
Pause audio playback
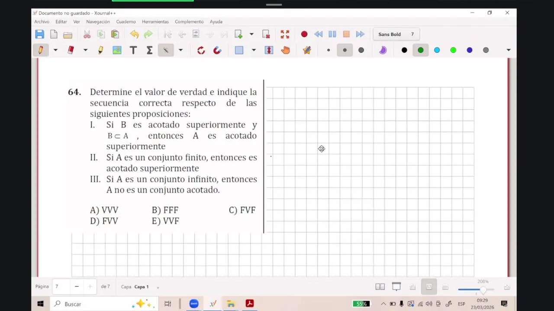332,34
